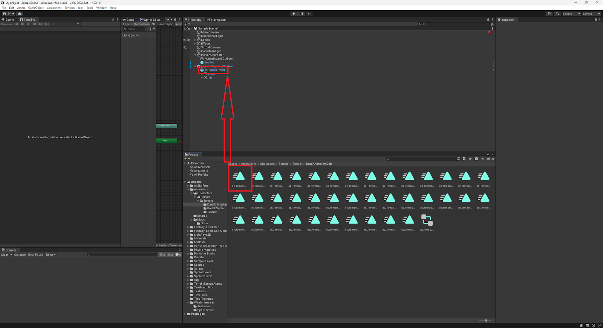This screenshot has width=603, height=328.
Task: Click the Play button in the top toolbar
Action: pyautogui.click(x=294, y=14)
